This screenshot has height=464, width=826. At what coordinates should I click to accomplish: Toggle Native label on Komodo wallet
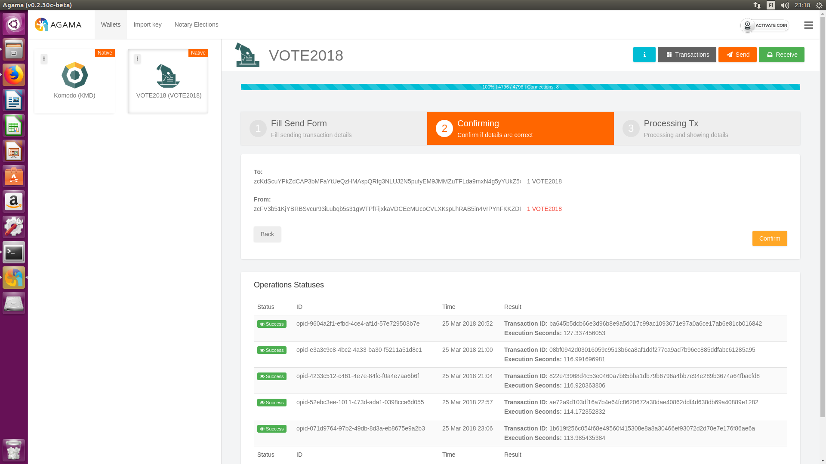tap(105, 52)
